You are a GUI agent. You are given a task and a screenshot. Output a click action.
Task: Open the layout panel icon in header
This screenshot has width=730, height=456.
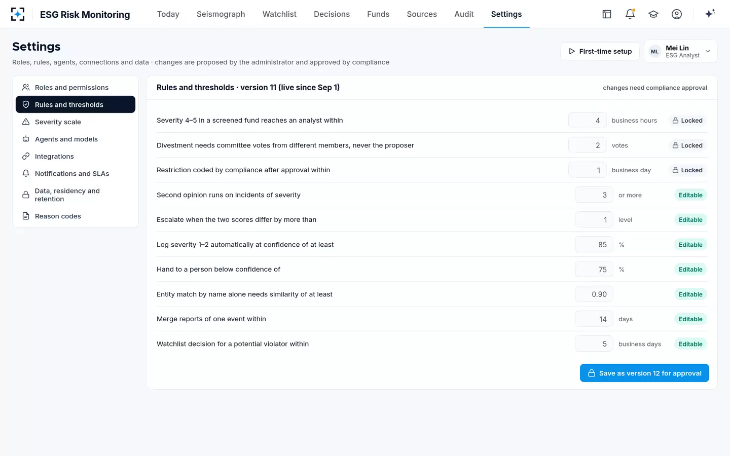pos(607,14)
